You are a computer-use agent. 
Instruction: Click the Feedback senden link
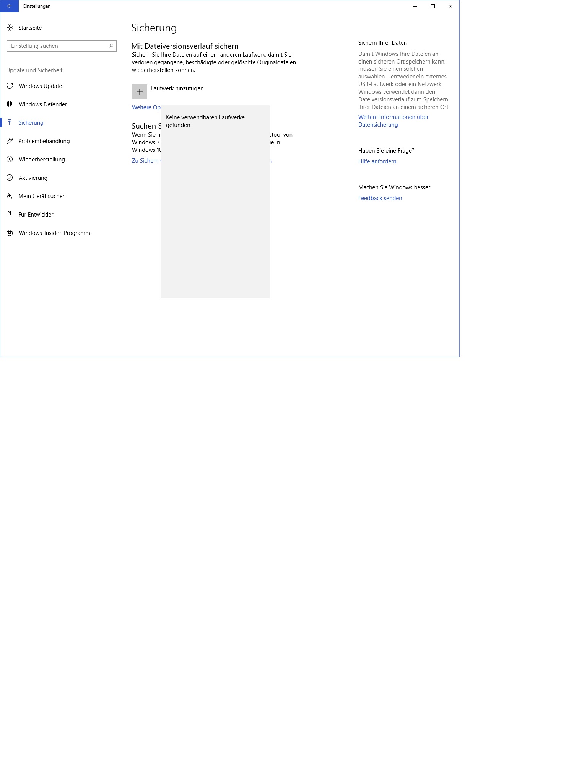click(380, 198)
